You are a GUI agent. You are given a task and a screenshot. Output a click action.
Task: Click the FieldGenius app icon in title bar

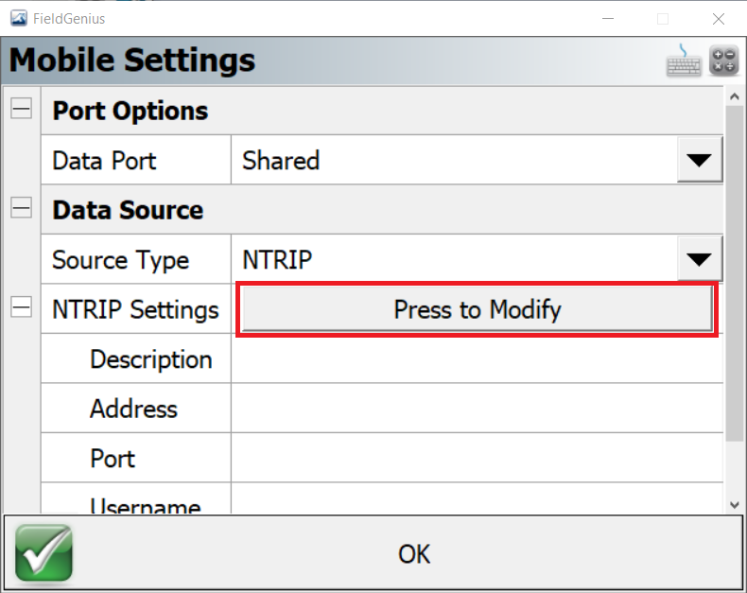19,19
